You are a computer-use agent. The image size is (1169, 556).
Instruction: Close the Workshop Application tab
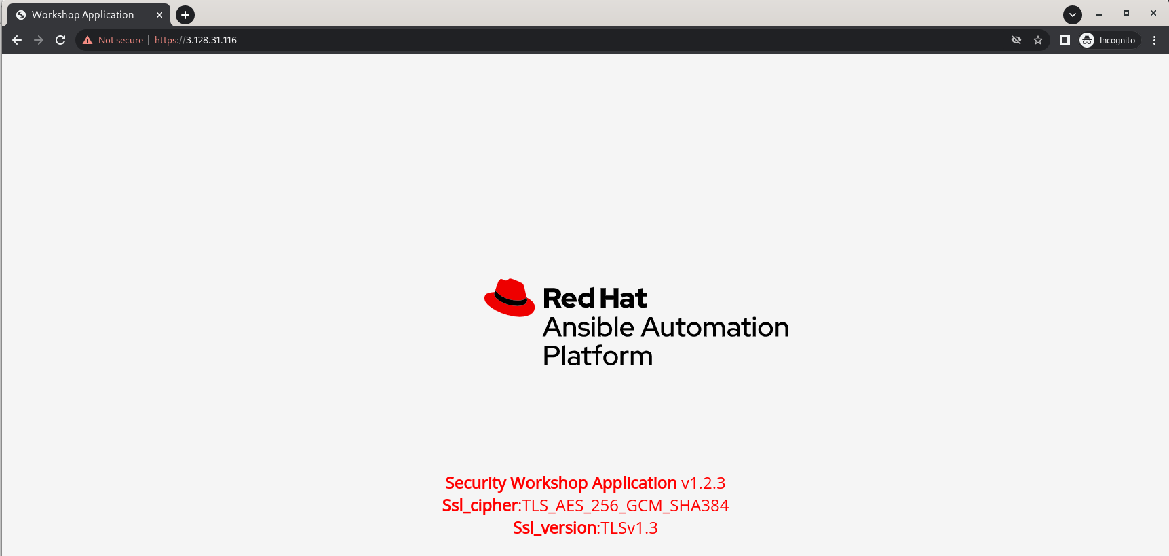coord(159,14)
